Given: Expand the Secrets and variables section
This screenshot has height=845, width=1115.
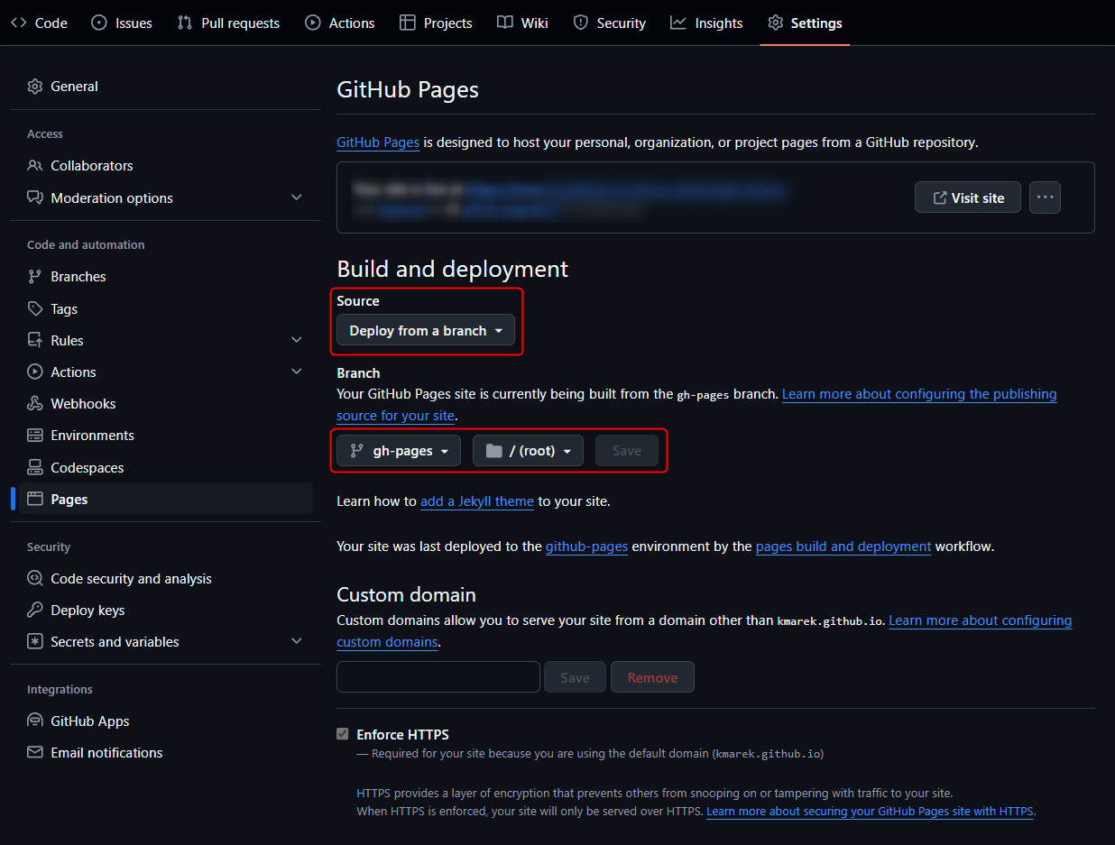Looking at the screenshot, I should (297, 641).
